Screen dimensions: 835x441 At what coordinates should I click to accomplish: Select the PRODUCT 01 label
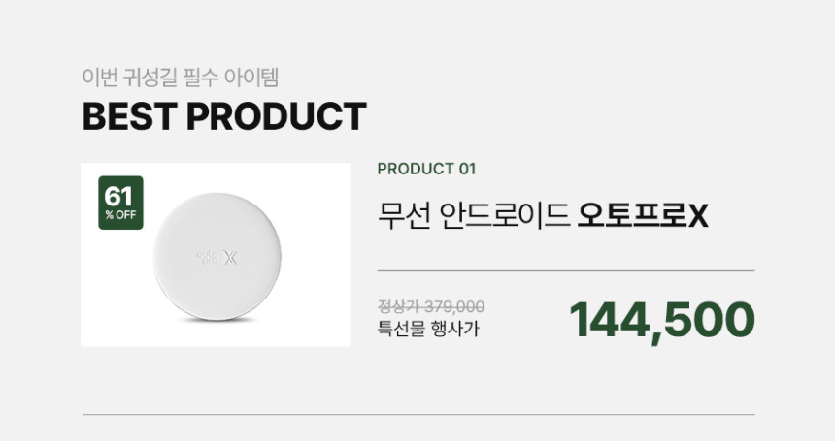pos(426,169)
